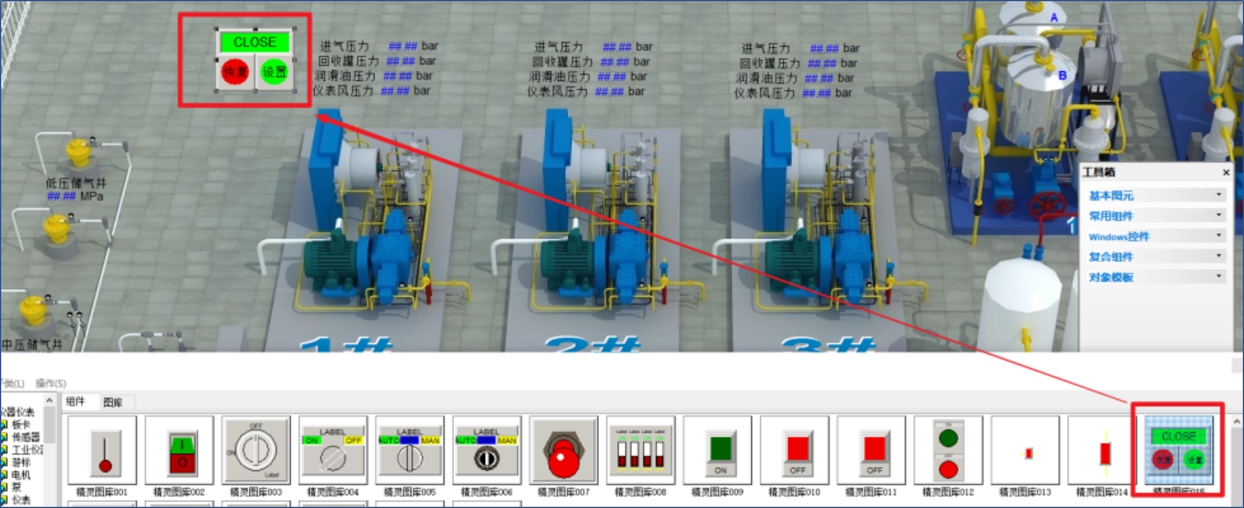Select the CLOSE panel component 精灵图库015
This screenshot has height=508, width=1244.
(x=1178, y=451)
